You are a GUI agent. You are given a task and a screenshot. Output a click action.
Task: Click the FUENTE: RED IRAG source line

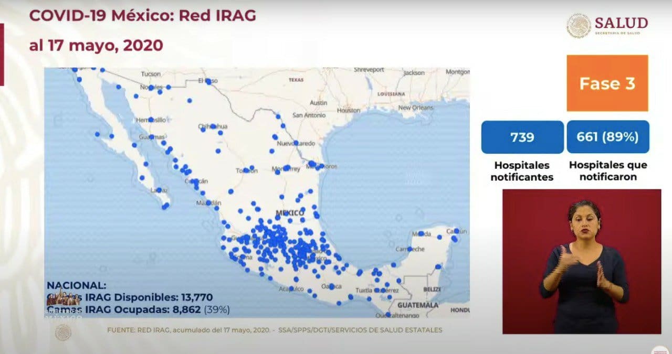(274, 330)
